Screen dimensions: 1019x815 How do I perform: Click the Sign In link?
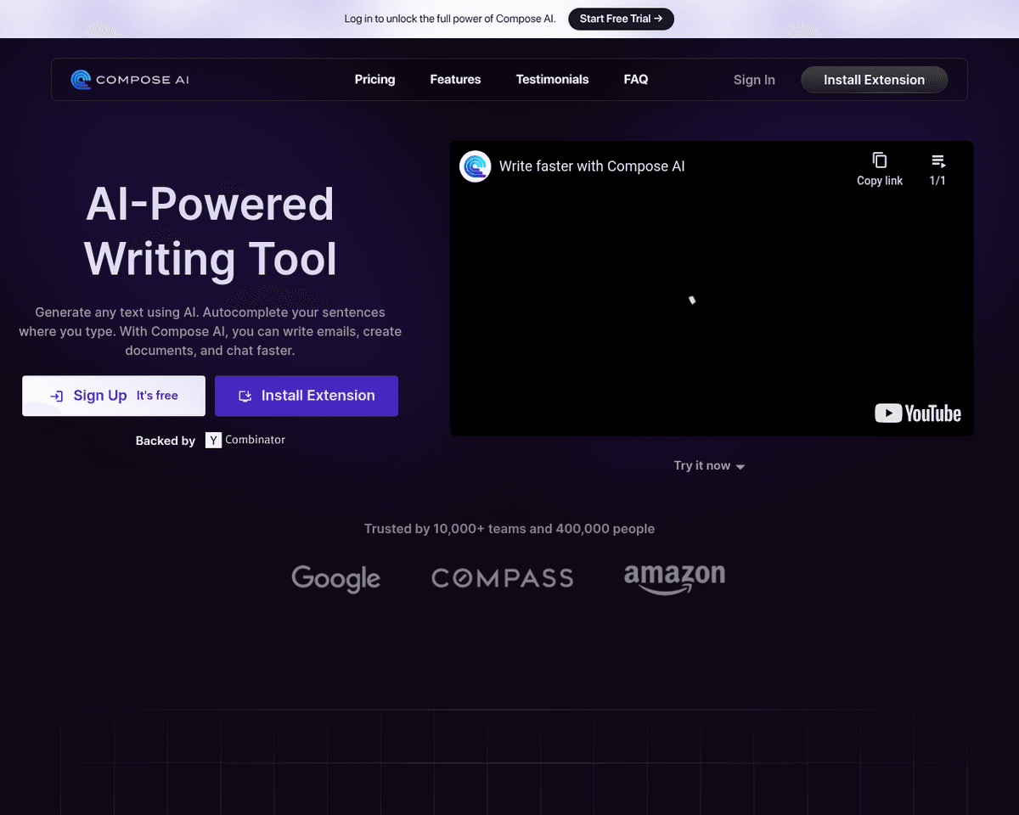click(754, 80)
